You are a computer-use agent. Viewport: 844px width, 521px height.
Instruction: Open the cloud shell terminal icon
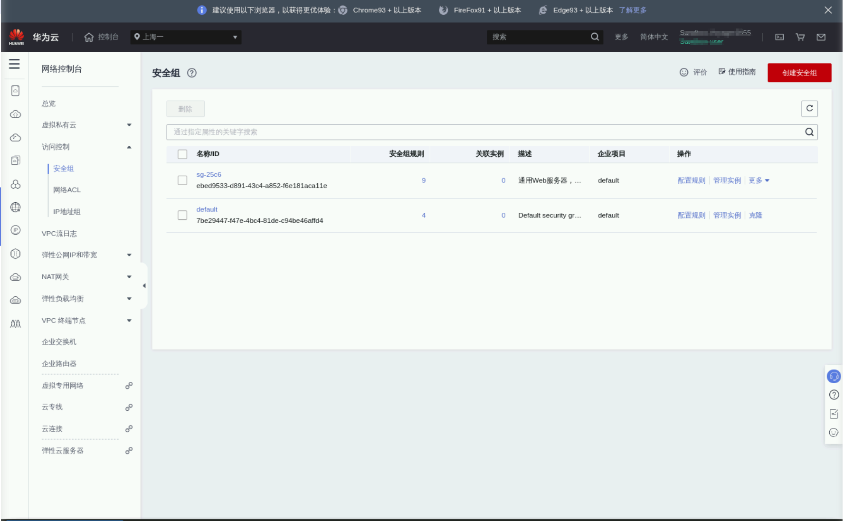(x=779, y=37)
